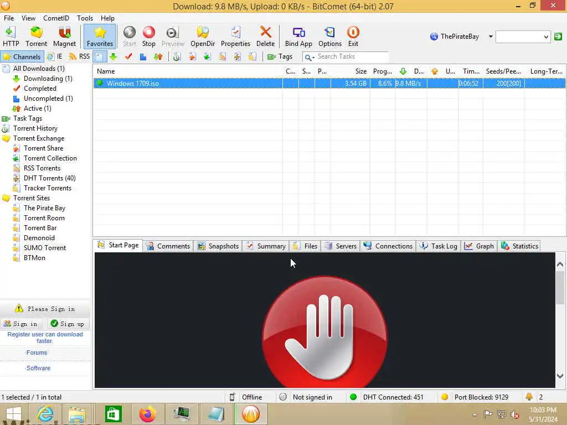
Task: Open the Options toolbar button
Action: (x=330, y=37)
